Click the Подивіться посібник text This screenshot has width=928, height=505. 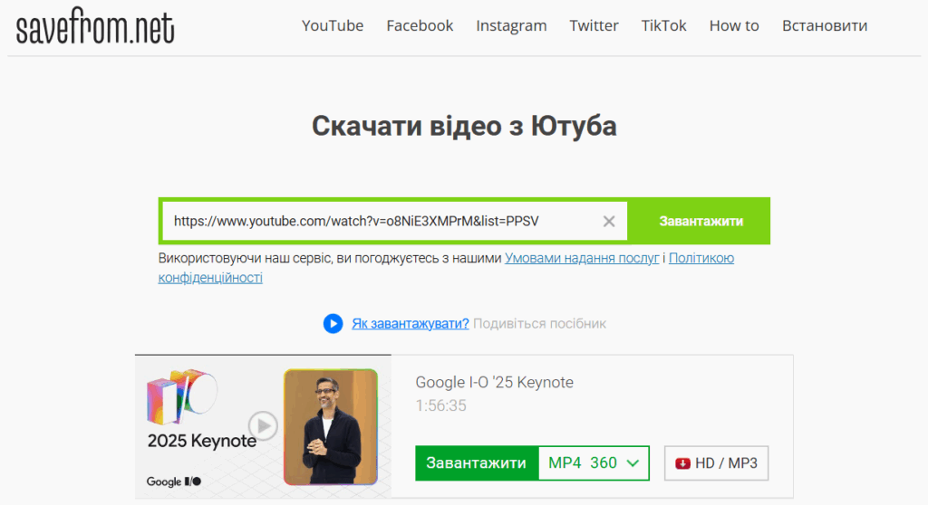(540, 323)
